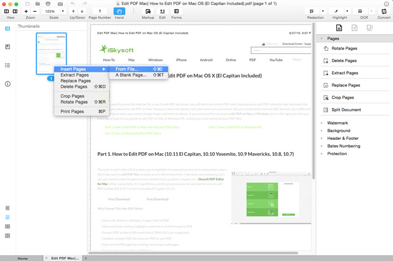Open the outline list sidebar icon
The height and width of the screenshot is (261, 393).
pos(7,65)
